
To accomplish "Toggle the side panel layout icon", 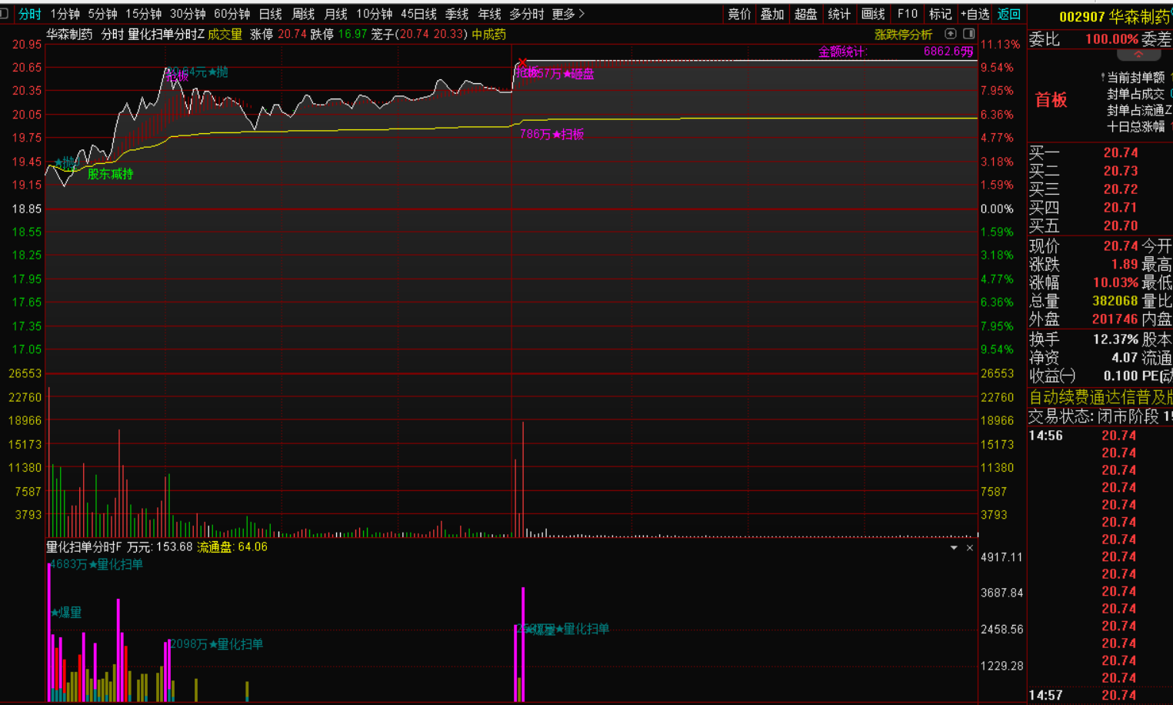I will point(969,34).
